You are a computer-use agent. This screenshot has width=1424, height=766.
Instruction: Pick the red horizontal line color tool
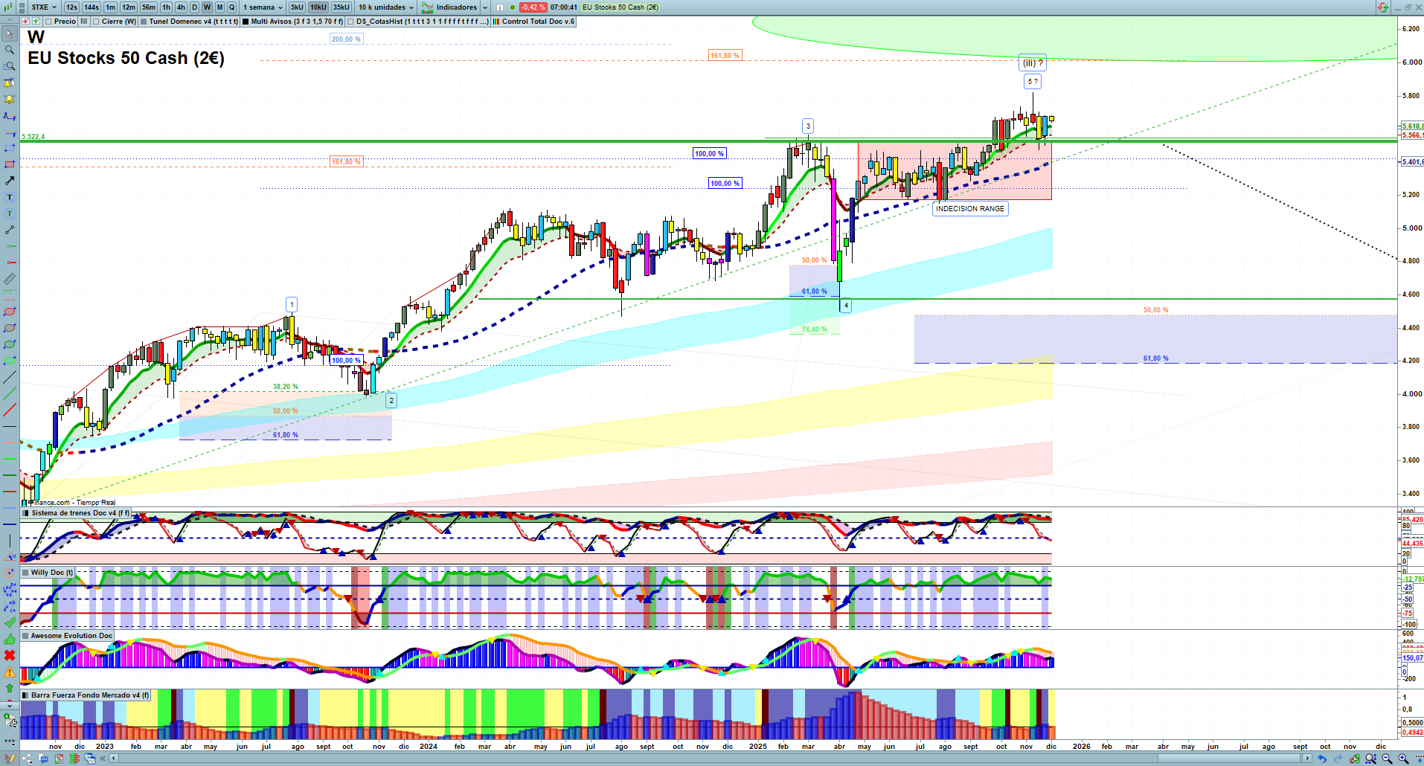pyautogui.click(x=10, y=492)
